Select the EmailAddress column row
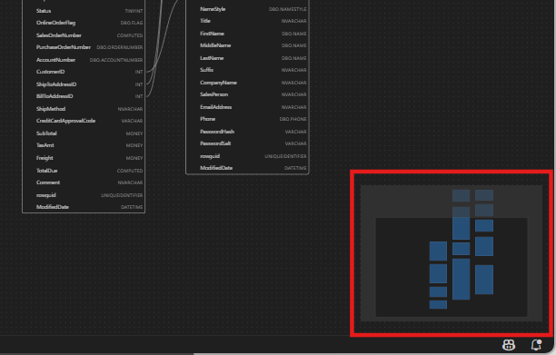Screen dimensions: 556x355 pyautogui.click(x=247, y=107)
